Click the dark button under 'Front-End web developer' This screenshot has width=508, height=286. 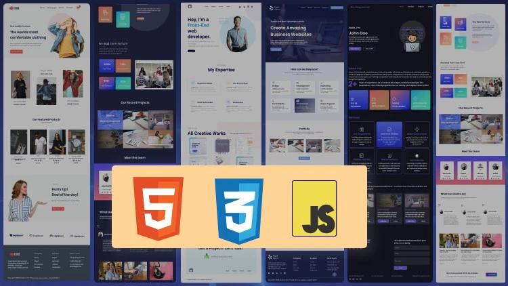(191, 51)
